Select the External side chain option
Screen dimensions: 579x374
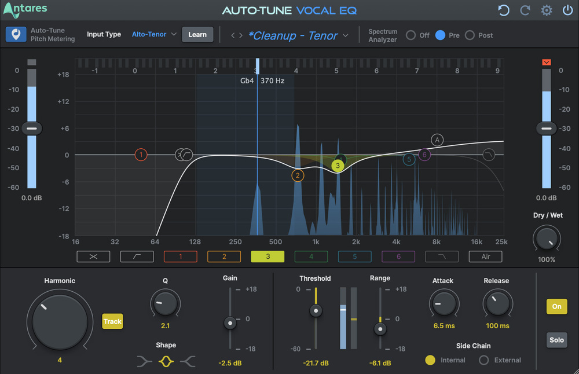click(x=484, y=360)
